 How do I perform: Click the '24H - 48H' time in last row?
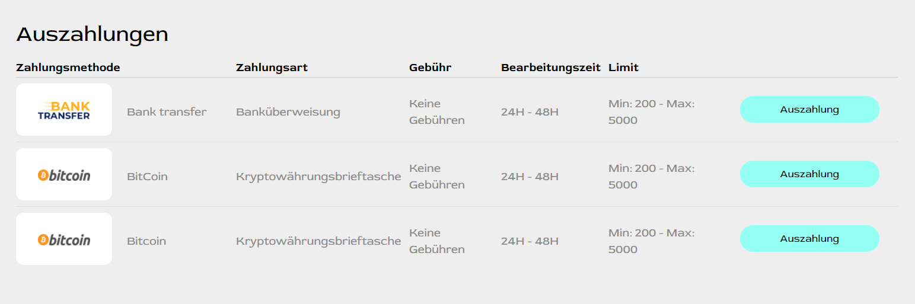click(530, 241)
